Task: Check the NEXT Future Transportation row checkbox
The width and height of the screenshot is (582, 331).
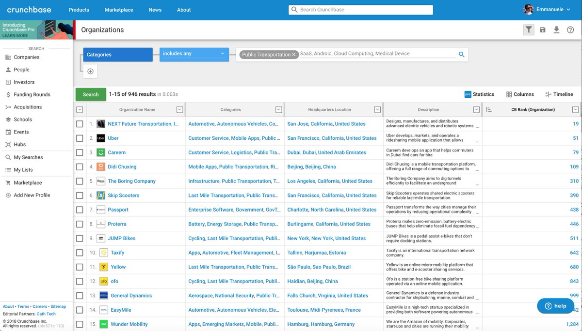Action: click(x=80, y=124)
